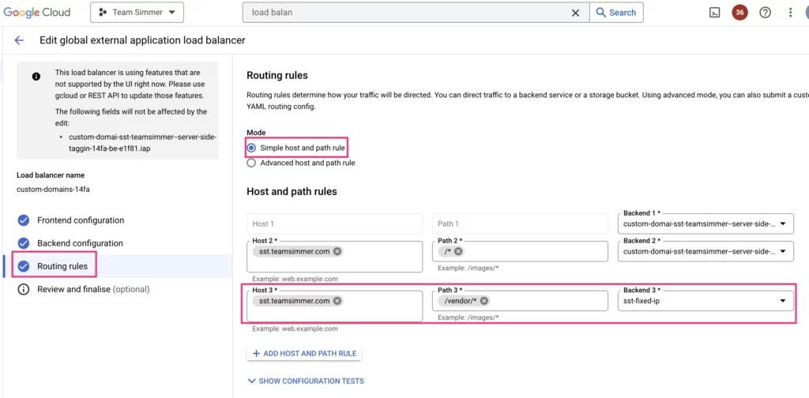Remove the /vendor/* chip from Path 3

484,301
